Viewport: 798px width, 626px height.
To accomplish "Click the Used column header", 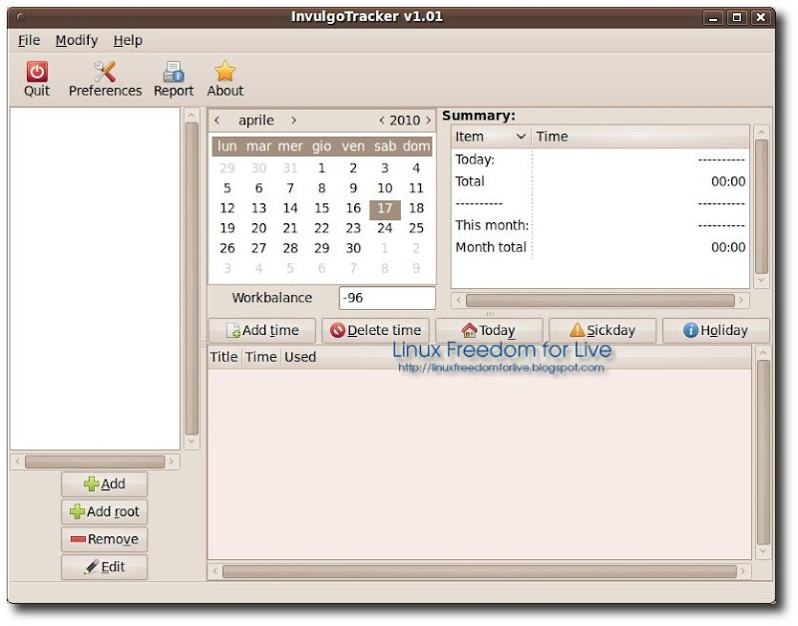I will click(x=300, y=358).
